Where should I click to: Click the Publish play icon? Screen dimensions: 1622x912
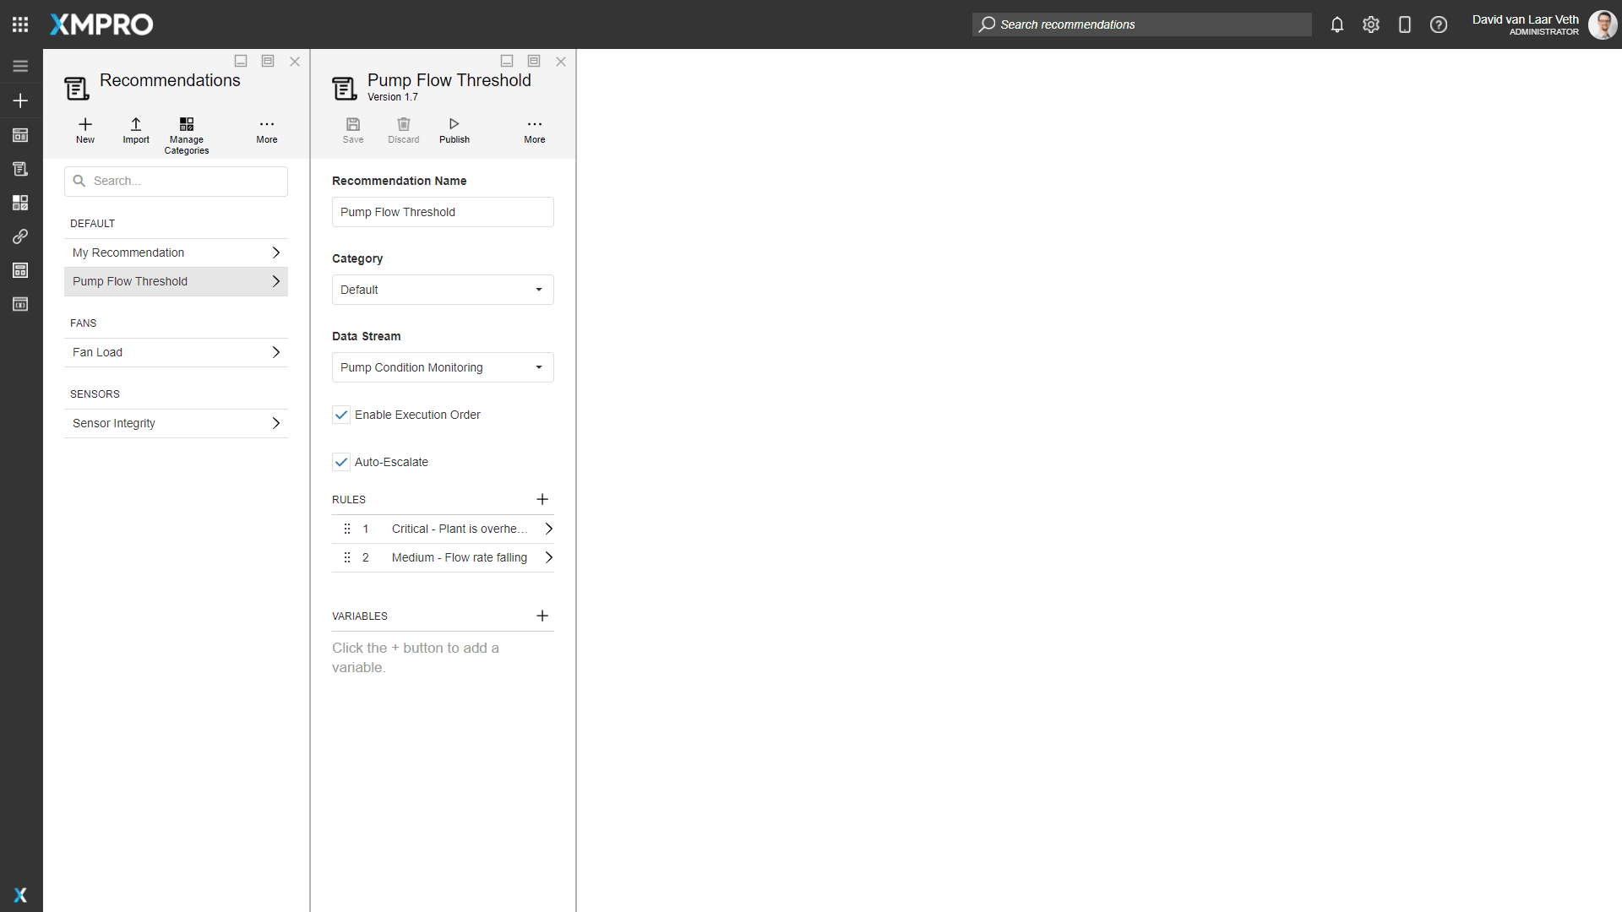454,124
